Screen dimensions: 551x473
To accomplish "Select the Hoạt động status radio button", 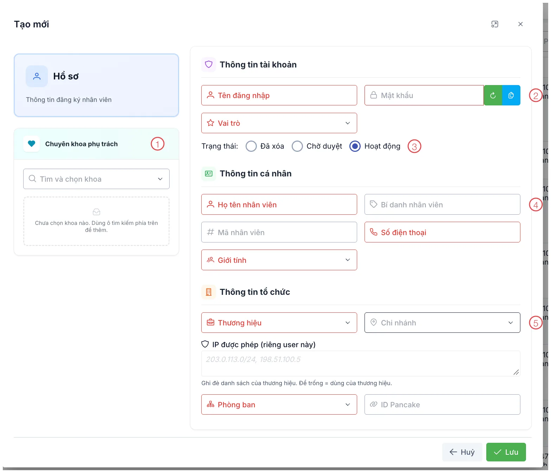I will 355,146.
